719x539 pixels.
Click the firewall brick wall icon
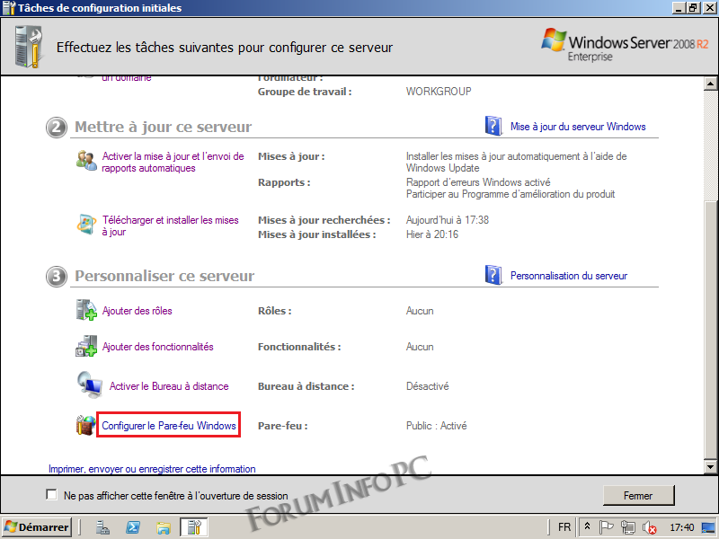click(85, 425)
